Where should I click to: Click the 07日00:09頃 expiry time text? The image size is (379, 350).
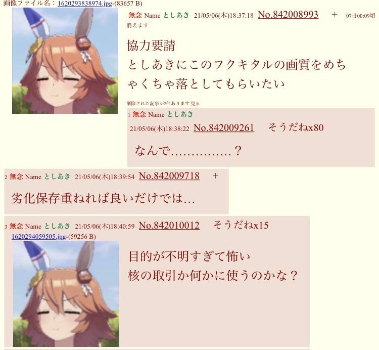click(x=360, y=16)
